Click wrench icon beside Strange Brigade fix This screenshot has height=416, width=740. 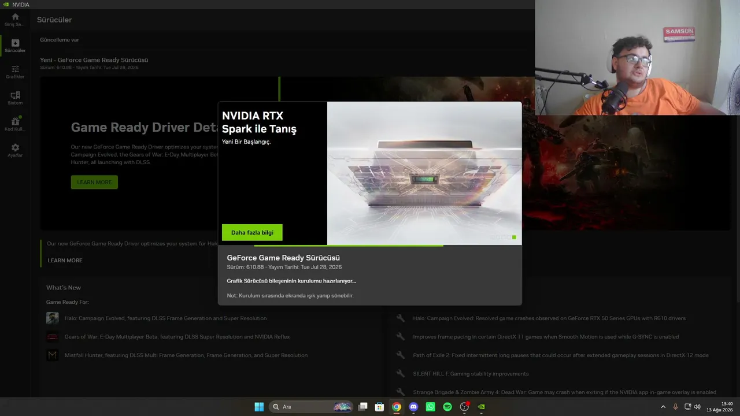[401, 392]
